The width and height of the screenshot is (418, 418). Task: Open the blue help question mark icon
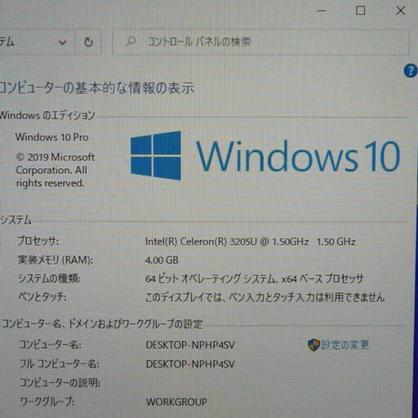coord(411,71)
